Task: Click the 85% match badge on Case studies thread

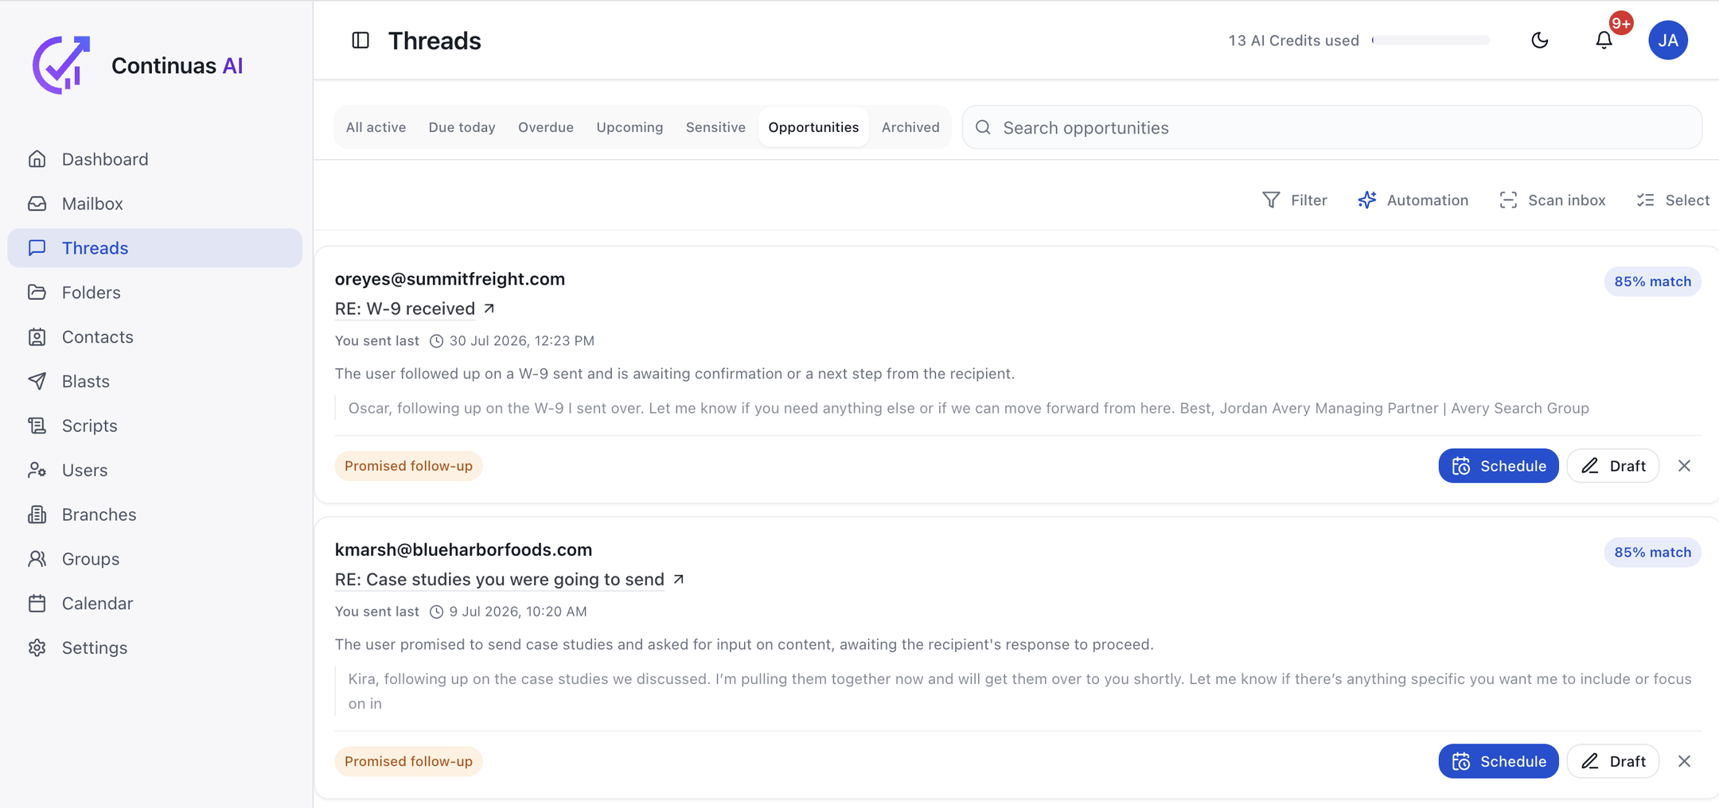Action: click(x=1652, y=552)
